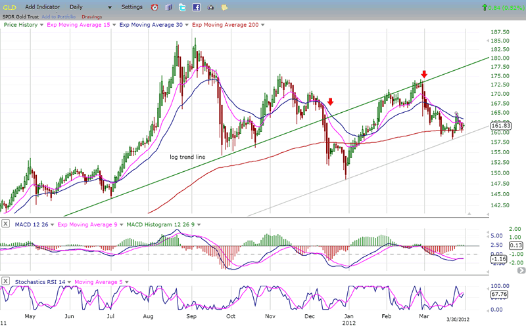Click the SPDR Gold Trust name

point(21,17)
